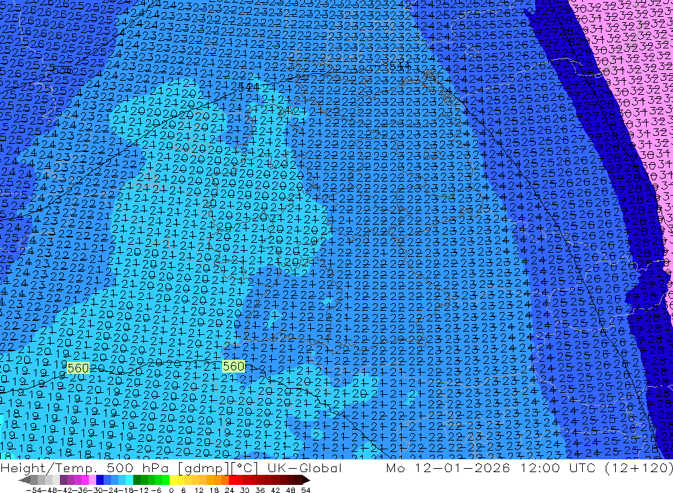The width and height of the screenshot is (673, 493).
Task: Click the '54' legend scale value
Action: point(306,490)
